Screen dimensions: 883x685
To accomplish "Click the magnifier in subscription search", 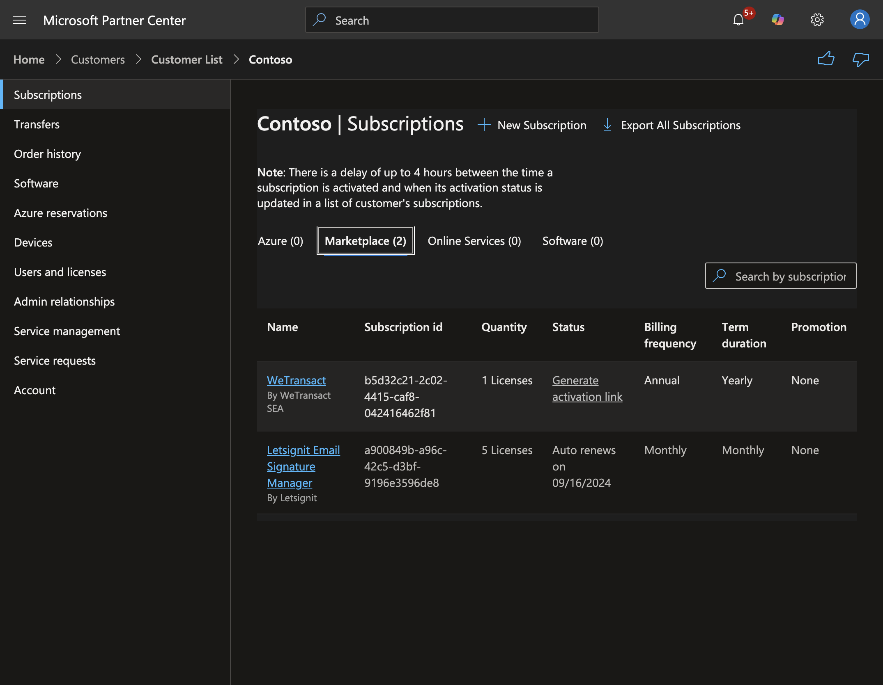I will pyautogui.click(x=720, y=276).
